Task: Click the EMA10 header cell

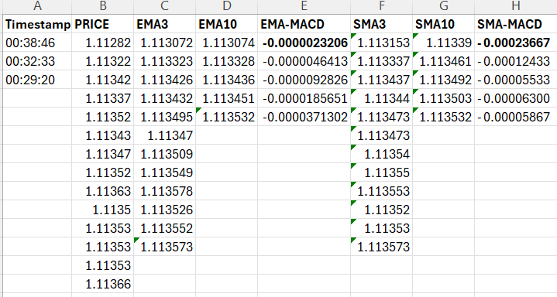Action: [x=227, y=24]
